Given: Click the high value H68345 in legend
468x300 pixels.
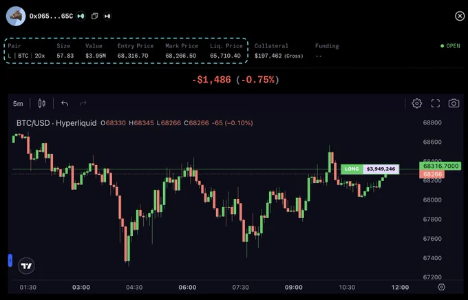Looking at the screenshot, I should [x=141, y=123].
